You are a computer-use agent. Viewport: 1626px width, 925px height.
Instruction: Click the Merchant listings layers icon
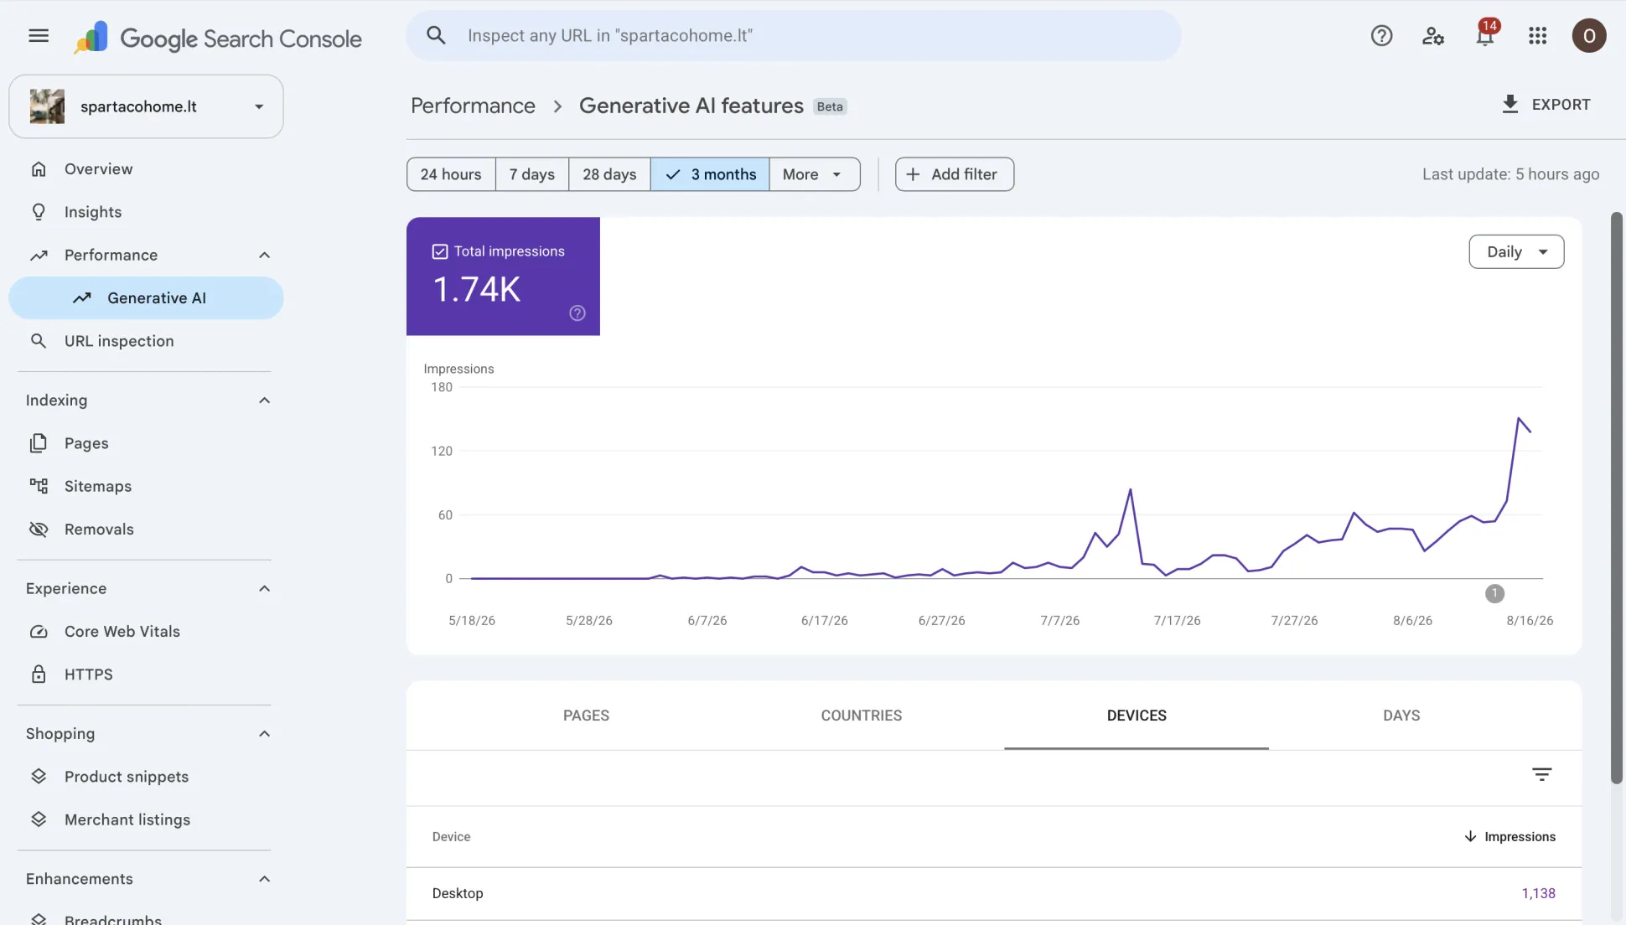[39, 819]
